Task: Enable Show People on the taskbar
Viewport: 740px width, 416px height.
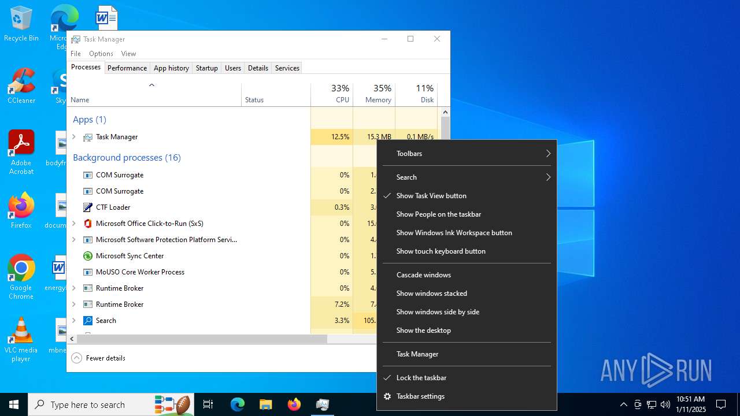Action: click(467, 214)
